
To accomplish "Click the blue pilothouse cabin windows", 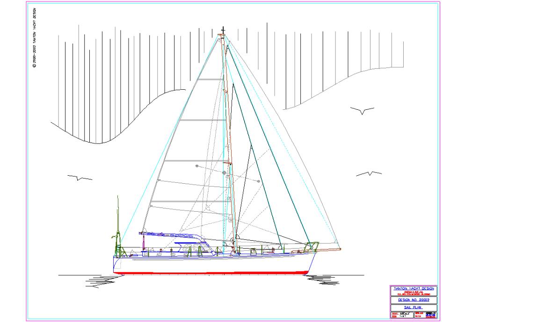I will tap(186, 243).
